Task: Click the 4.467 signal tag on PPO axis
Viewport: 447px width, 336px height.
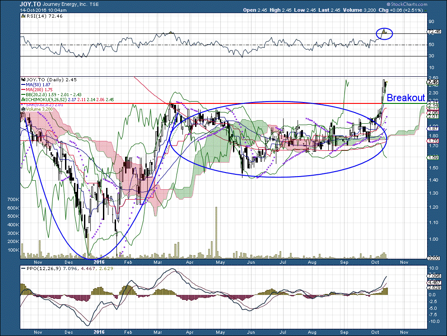Action: tap(434, 283)
